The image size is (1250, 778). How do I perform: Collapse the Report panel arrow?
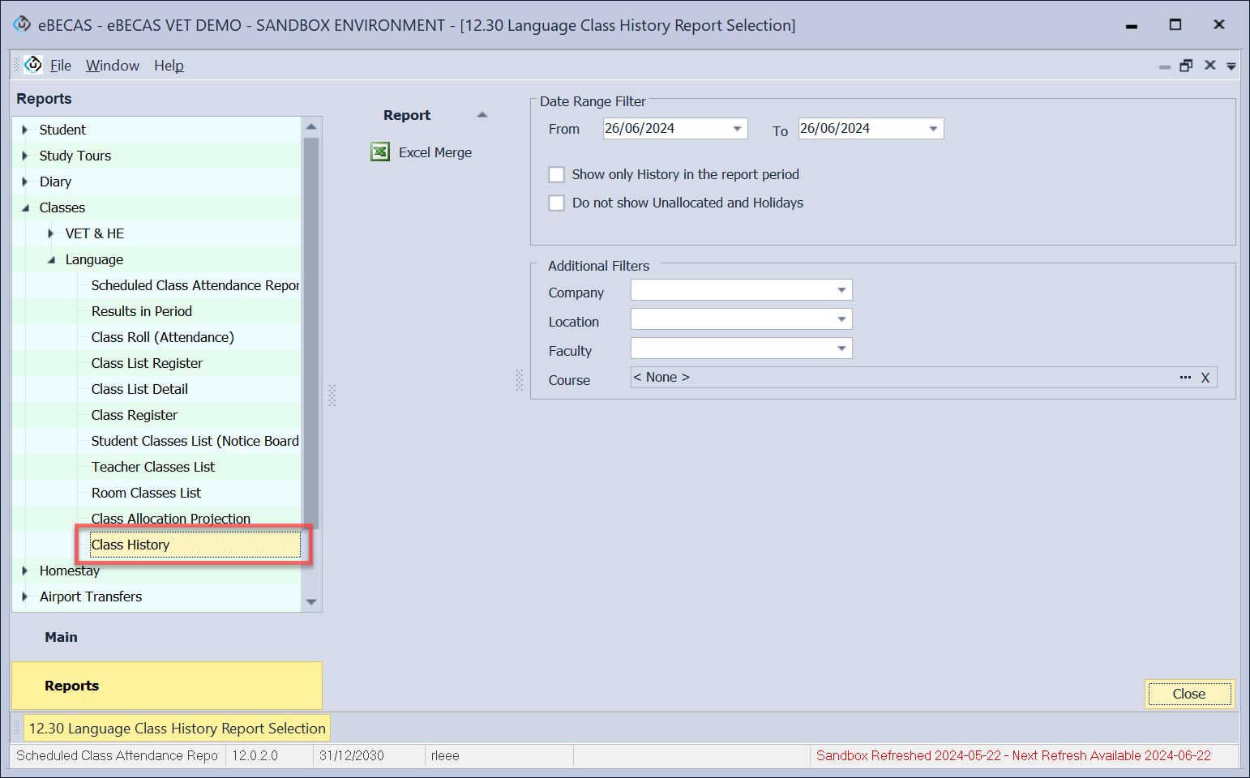[x=482, y=115]
